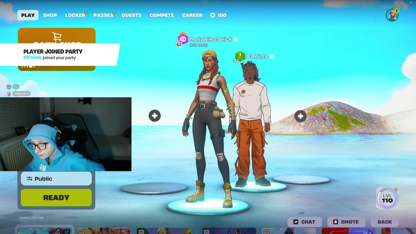This screenshot has height=234, width=416.
Task: Open the level 110 progress ring
Action: pos(387,198)
